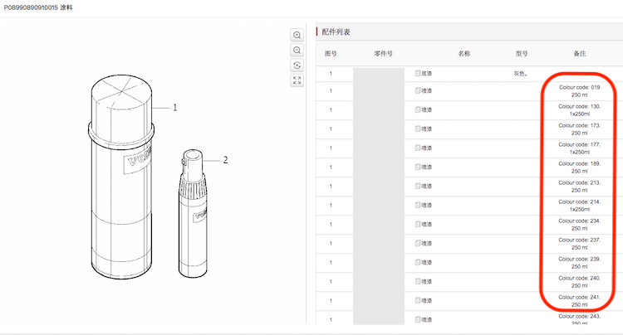Select the Colour code: 130. 1x250ml remark
Image resolution: width=623 pixels, height=335 pixels.
point(579,109)
